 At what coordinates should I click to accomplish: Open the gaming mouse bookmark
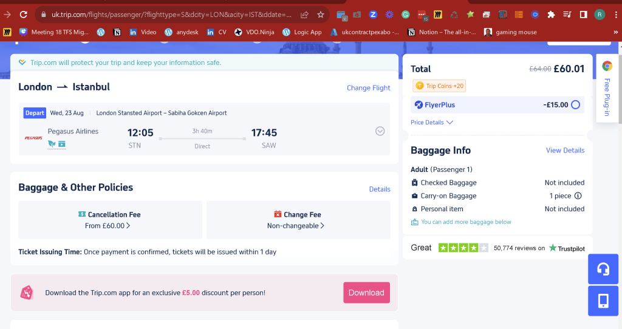pos(510,32)
